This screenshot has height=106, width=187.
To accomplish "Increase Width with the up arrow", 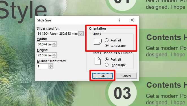I will [x=54, y=43].
